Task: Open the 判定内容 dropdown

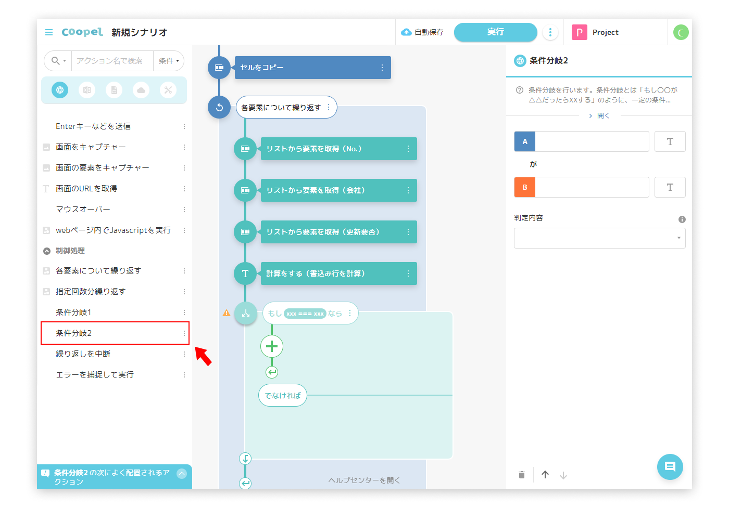Action: coord(600,238)
